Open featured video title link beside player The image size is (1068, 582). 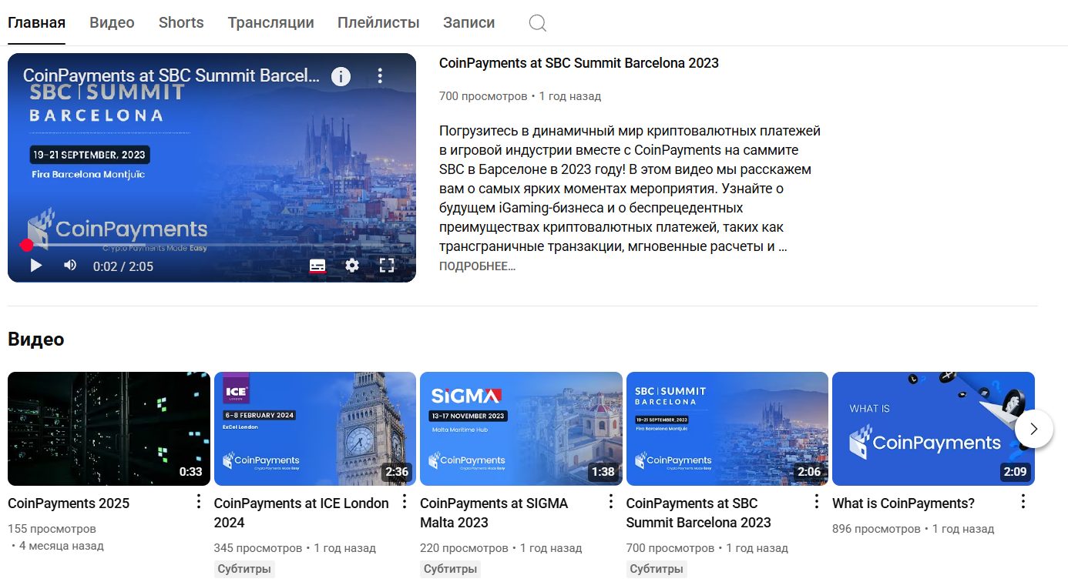(x=579, y=63)
